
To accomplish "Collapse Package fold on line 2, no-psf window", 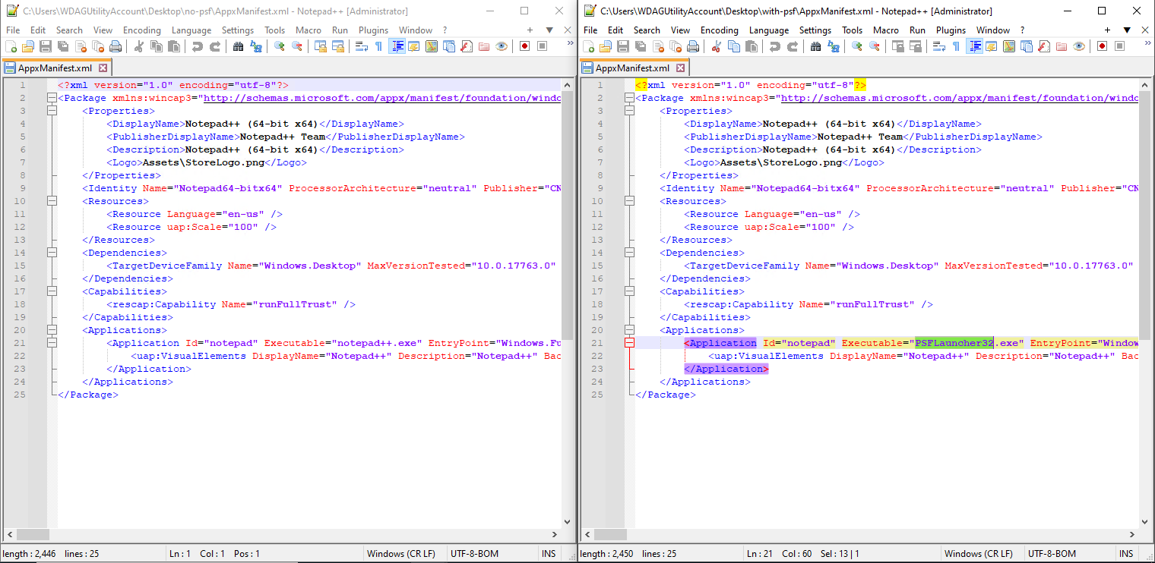I will [52, 98].
